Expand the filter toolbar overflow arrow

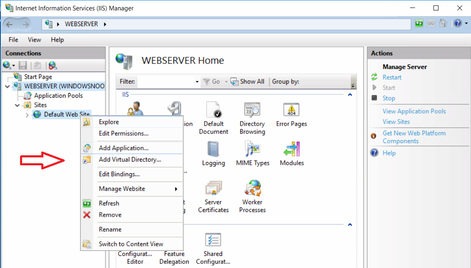point(353,85)
